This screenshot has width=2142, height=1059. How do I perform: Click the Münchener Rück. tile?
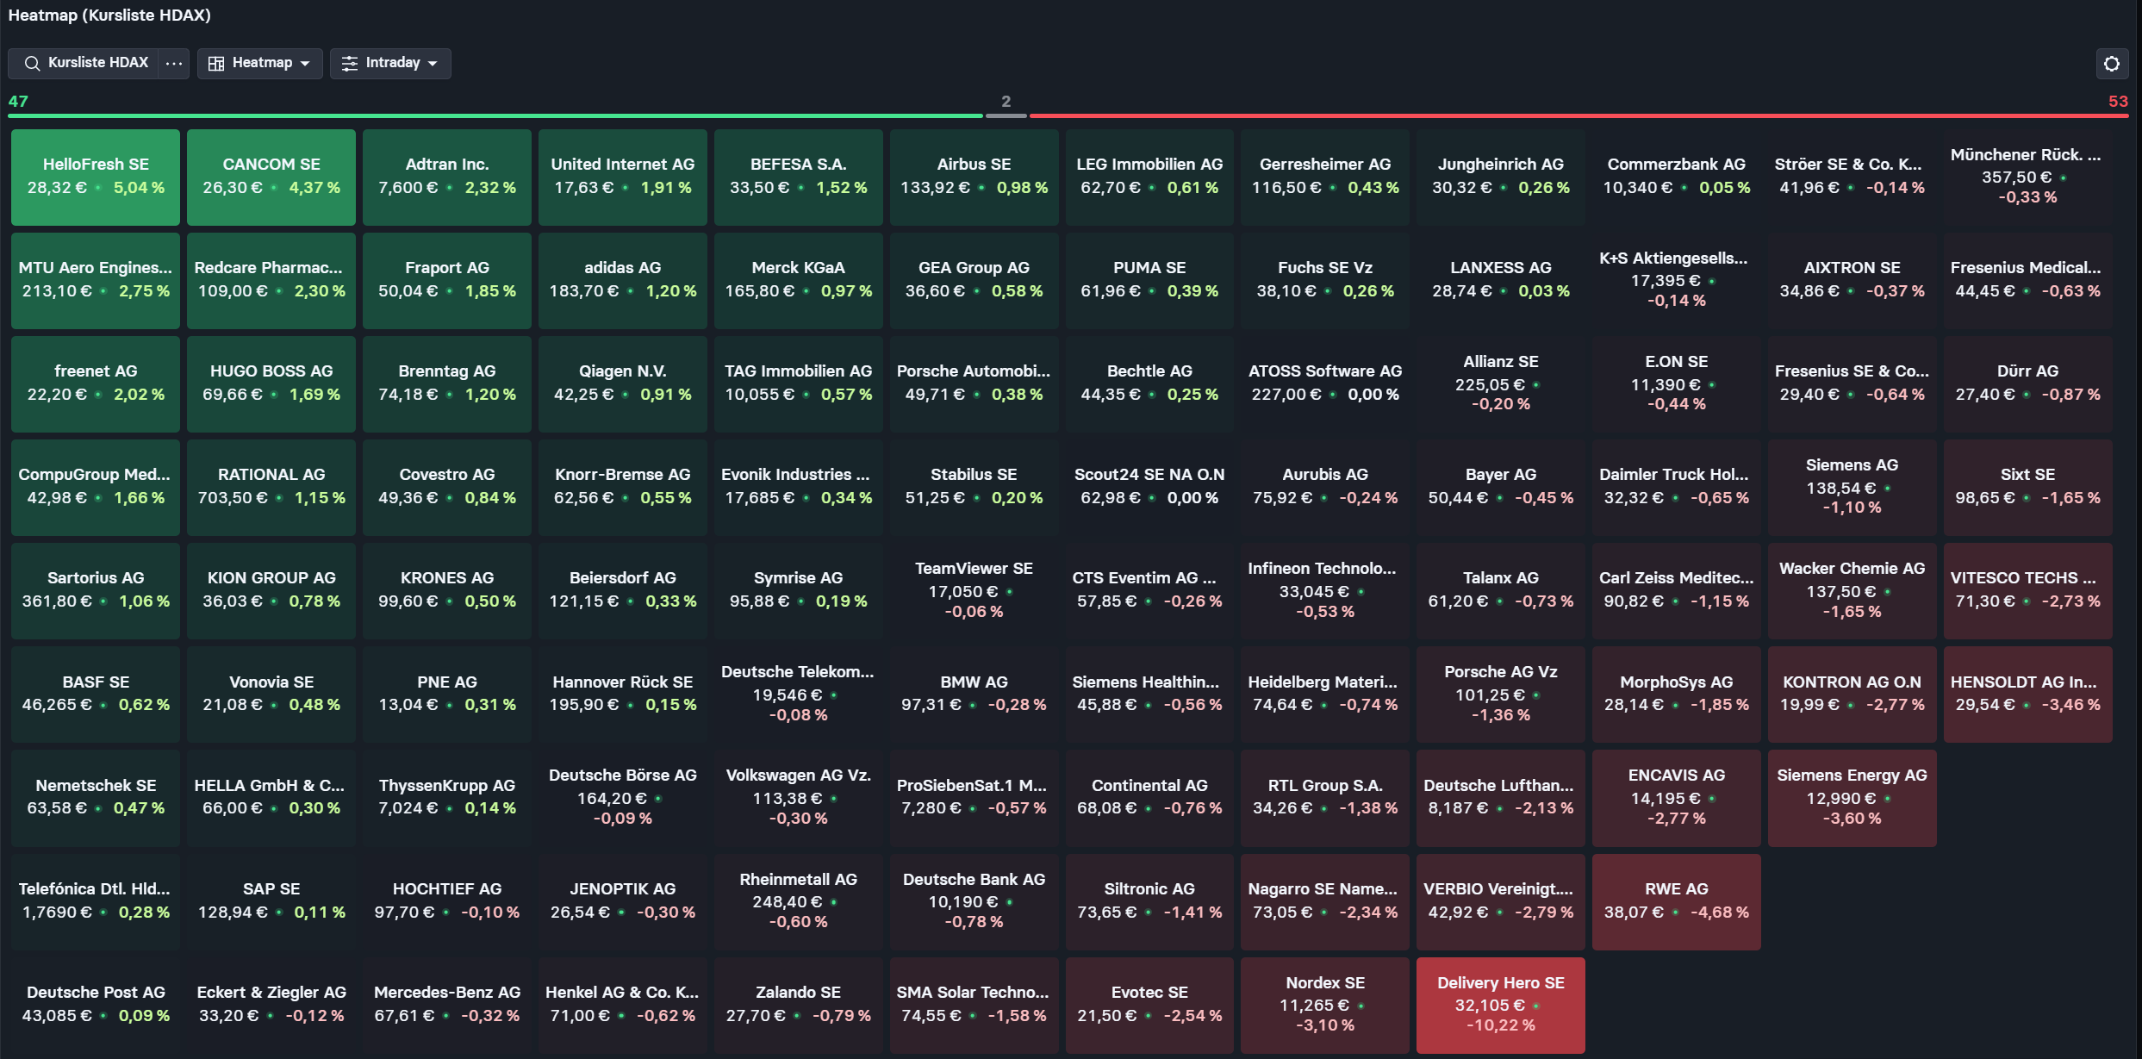tap(2028, 177)
